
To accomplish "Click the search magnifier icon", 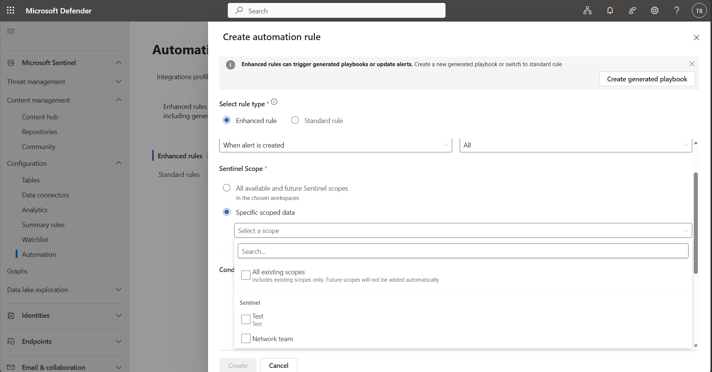I will (x=239, y=10).
